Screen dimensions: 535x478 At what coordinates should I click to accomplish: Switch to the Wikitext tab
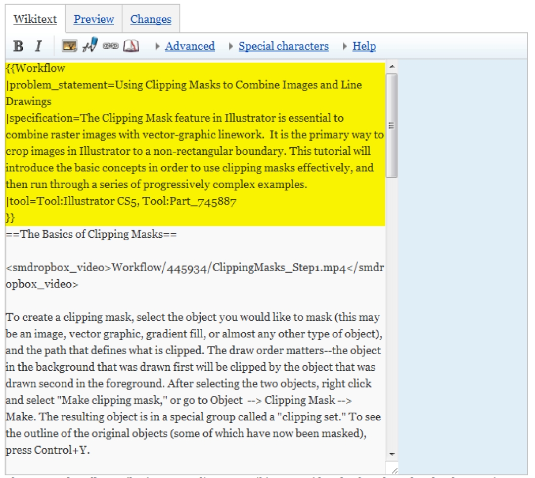click(x=35, y=19)
